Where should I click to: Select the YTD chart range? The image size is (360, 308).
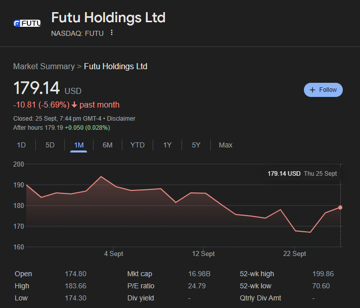coord(138,145)
